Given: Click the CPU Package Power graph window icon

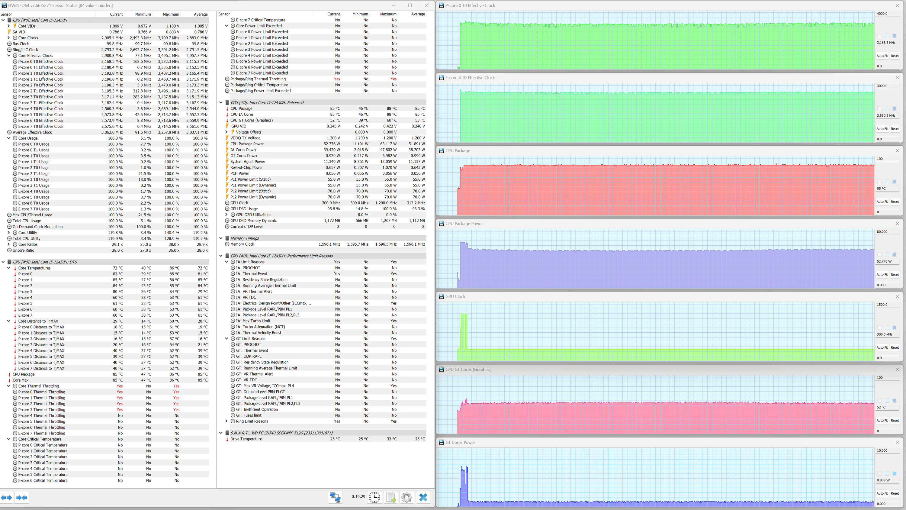Looking at the screenshot, I should pyautogui.click(x=442, y=224).
